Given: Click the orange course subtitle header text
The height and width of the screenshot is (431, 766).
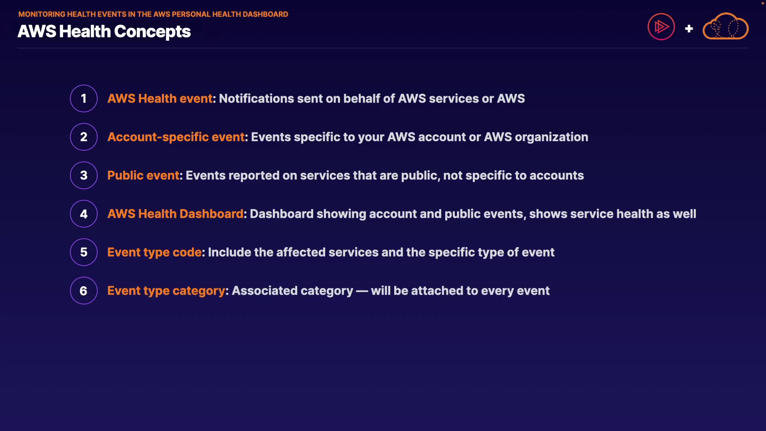Looking at the screenshot, I should [153, 14].
